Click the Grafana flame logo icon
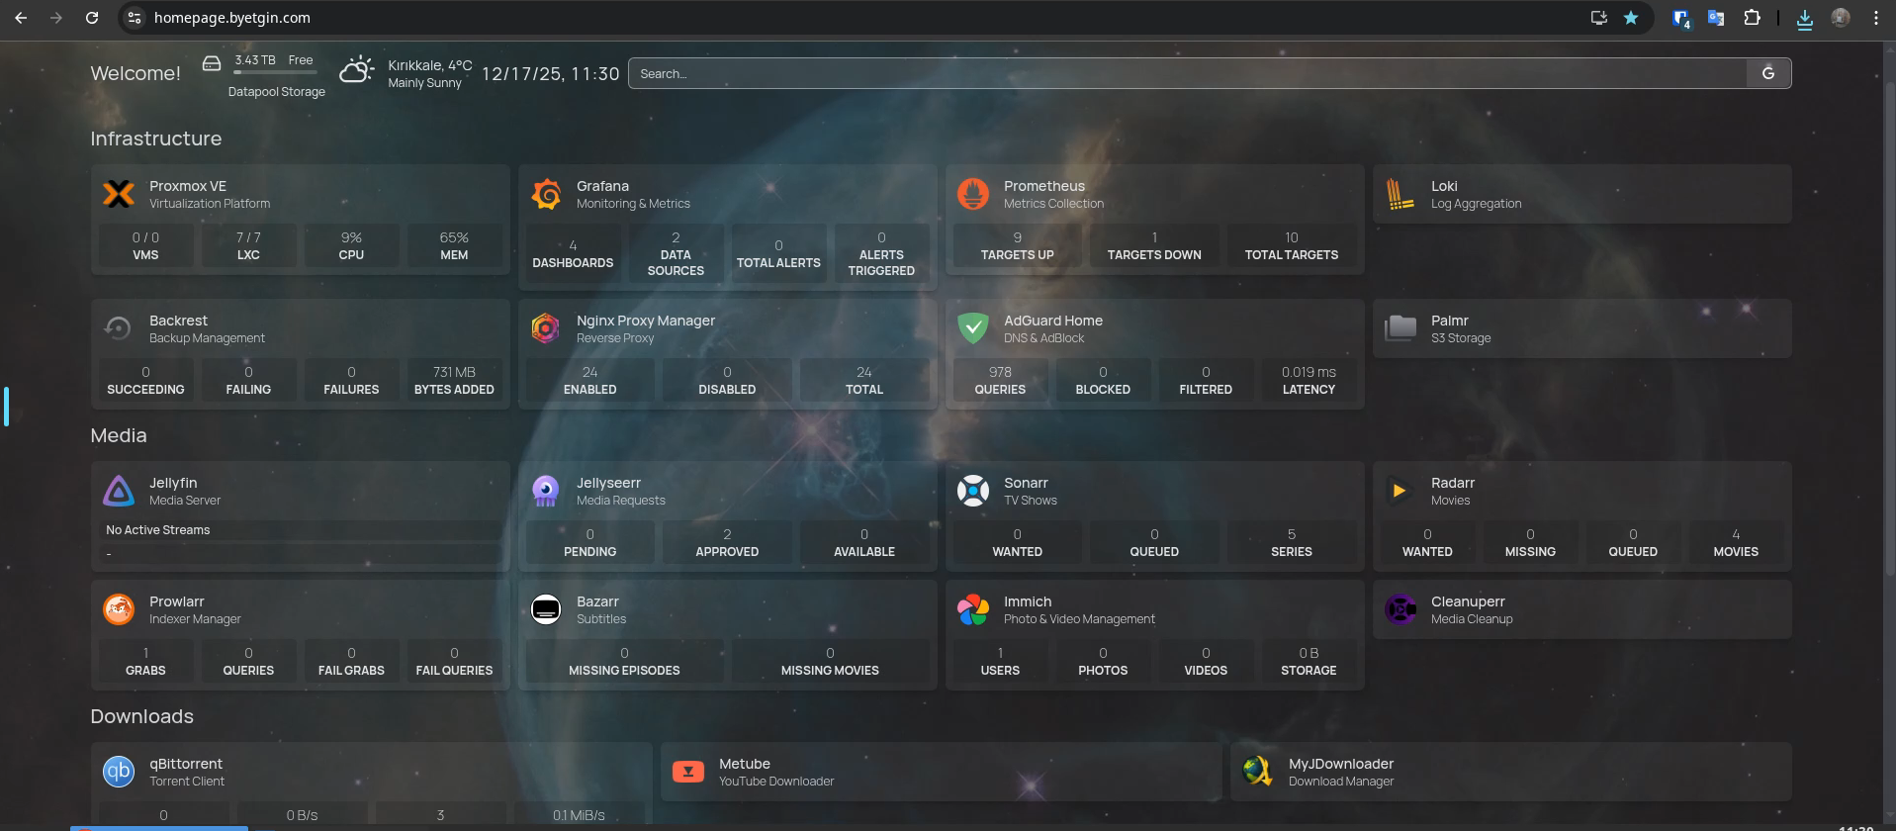The height and width of the screenshot is (831, 1896). point(546,194)
